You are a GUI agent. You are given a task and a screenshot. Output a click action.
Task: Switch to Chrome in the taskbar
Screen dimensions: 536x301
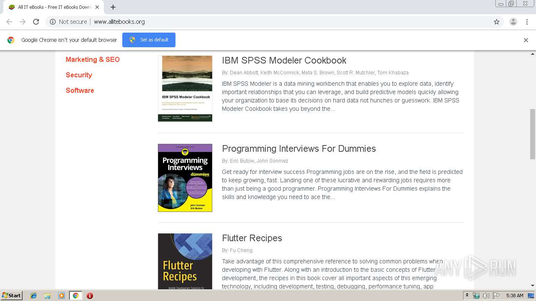pyautogui.click(x=75, y=296)
